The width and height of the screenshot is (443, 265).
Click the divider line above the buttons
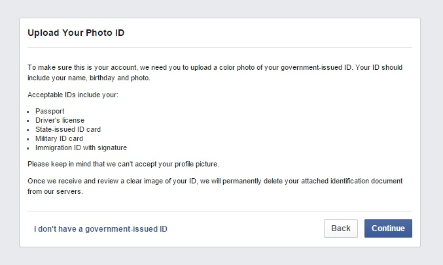tap(220, 211)
